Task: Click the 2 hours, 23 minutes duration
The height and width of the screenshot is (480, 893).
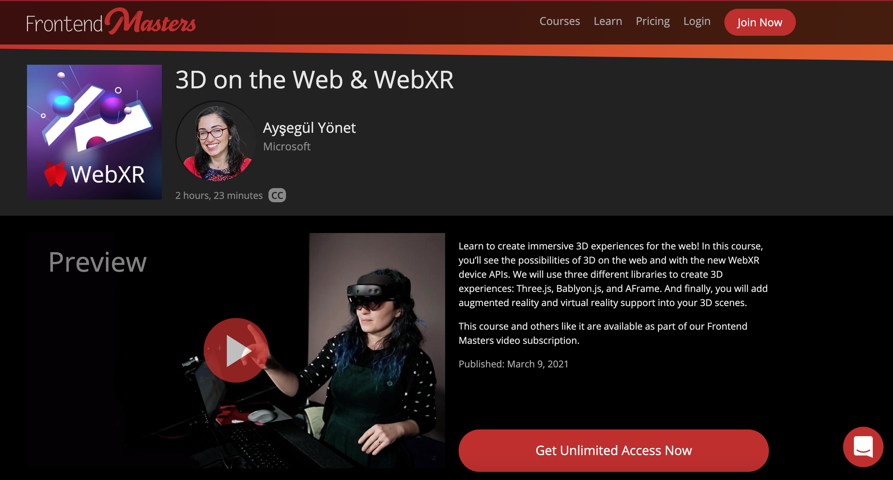Action: [x=219, y=196]
